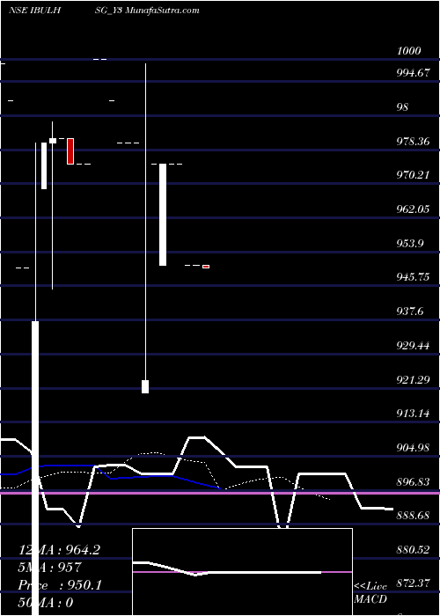
Task: Click the 896.83 price axis label
Action: [413, 481]
